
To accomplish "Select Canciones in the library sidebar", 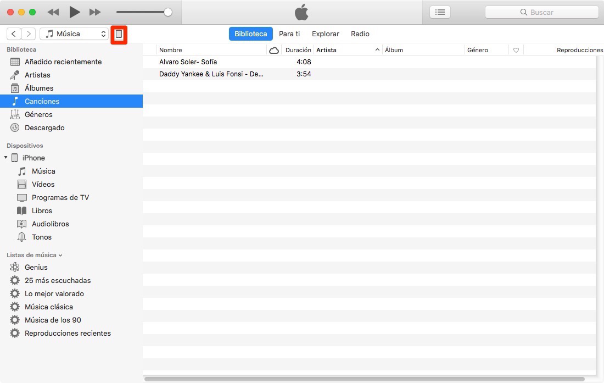I will pos(71,101).
